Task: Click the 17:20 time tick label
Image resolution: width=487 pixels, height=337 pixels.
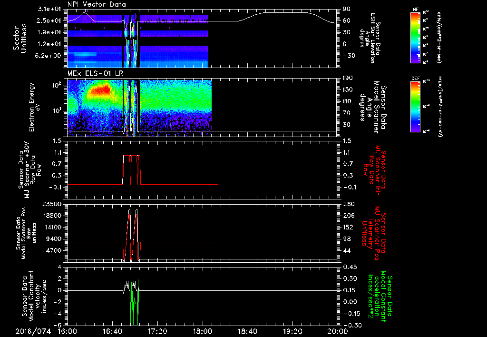Action: coord(157,331)
